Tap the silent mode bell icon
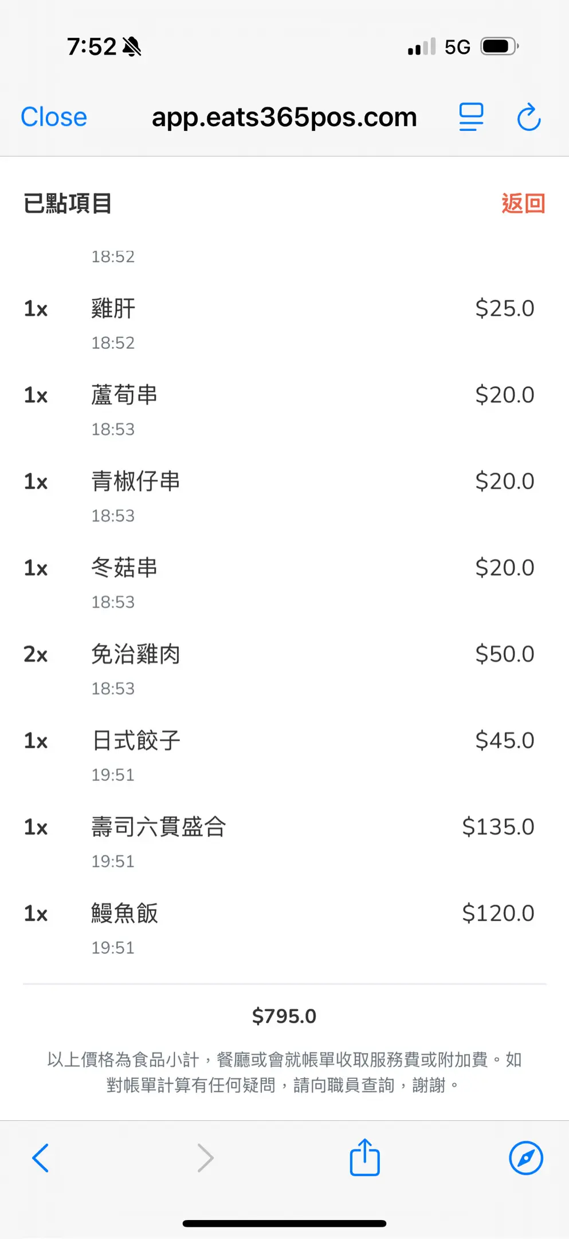The width and height of the screenshot is (569, 1239). pyautogui.click(x=132, y=46)
